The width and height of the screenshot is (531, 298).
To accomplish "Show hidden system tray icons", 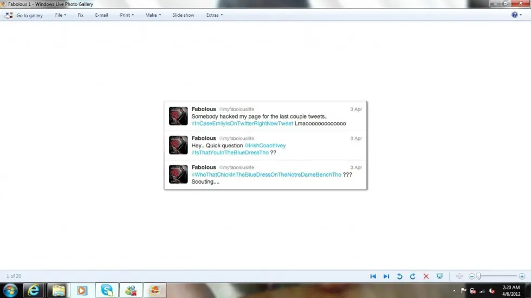I will tap(454, 291).
